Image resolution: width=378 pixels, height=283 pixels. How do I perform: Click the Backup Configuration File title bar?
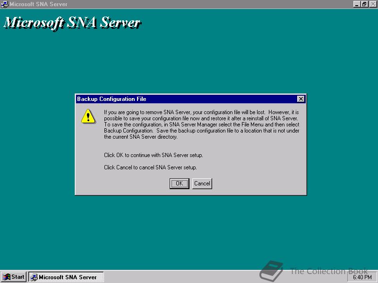pyautogui.click(x=191, y=99)
